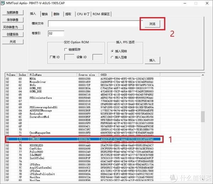Select the OCMR_DXE module row
The image size is (213, 184).
click(x=83, y=91)
